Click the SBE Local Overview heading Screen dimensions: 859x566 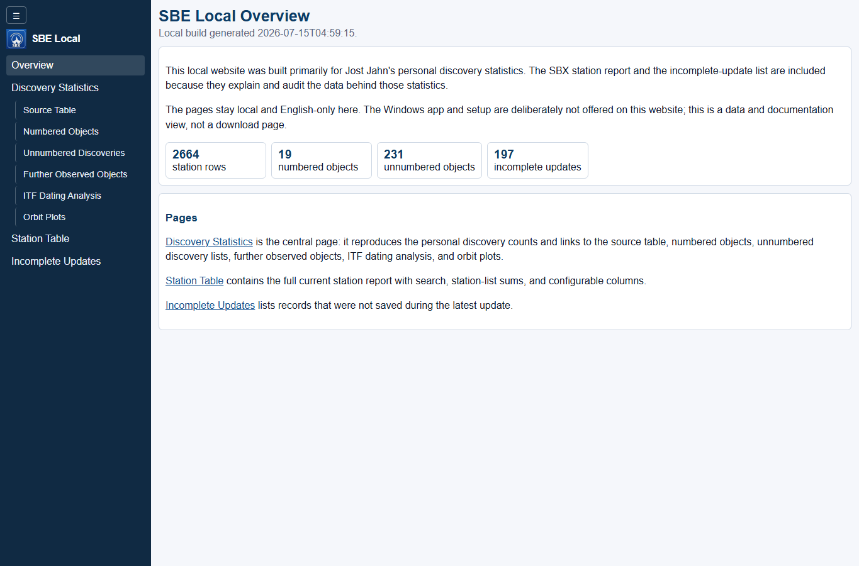point(234,16)
